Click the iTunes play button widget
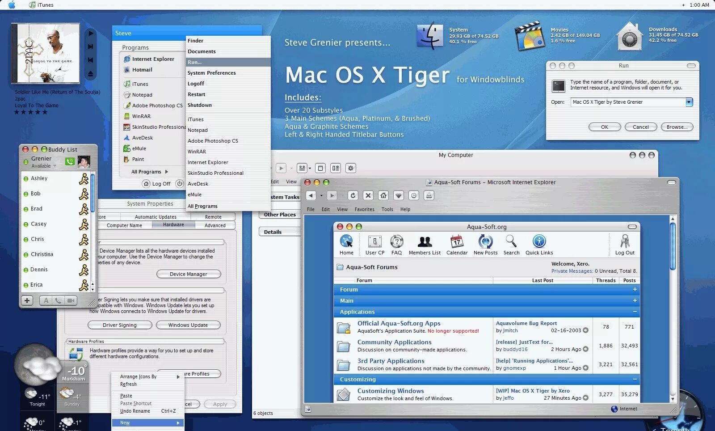Image resolution: width=715 pixels, height=431 pixels. pos(91,33)
